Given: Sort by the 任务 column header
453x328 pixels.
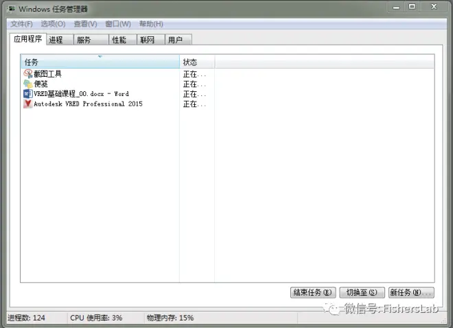Looking at the screenshot, I should tap(100, 62).
